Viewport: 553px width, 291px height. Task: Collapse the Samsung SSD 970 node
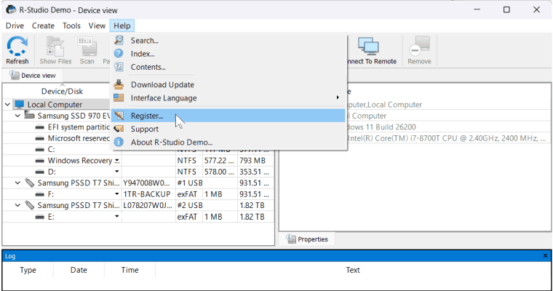(17, 116)
